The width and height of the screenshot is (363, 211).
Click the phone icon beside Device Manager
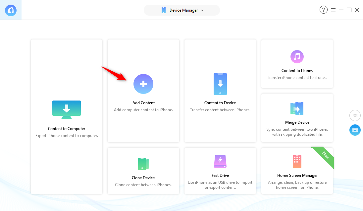click(163, 10)
